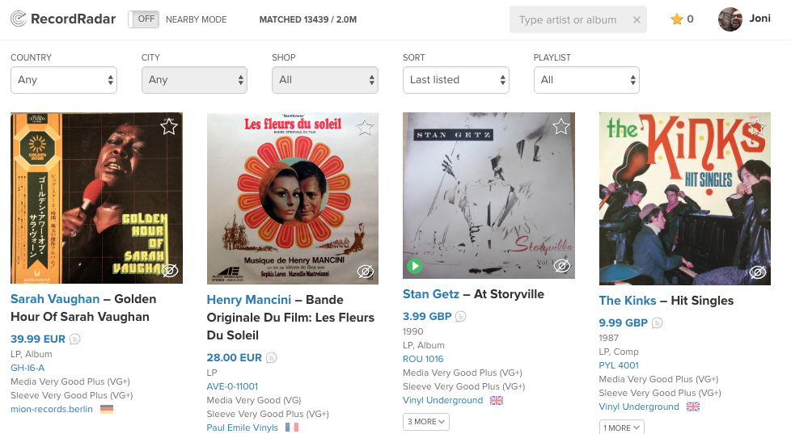The width and height of the screenshot is (791, 434).
Task: Expand 3 MORE listings for Stan Getz
Action: (x=426, y=421)
